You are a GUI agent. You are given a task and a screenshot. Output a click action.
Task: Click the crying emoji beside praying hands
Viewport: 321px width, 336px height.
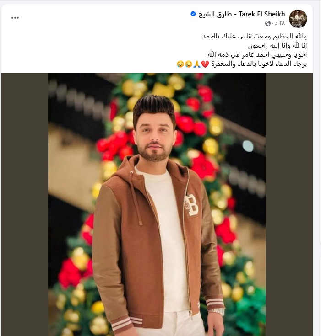pyautogui.click(x=189, y=64)
